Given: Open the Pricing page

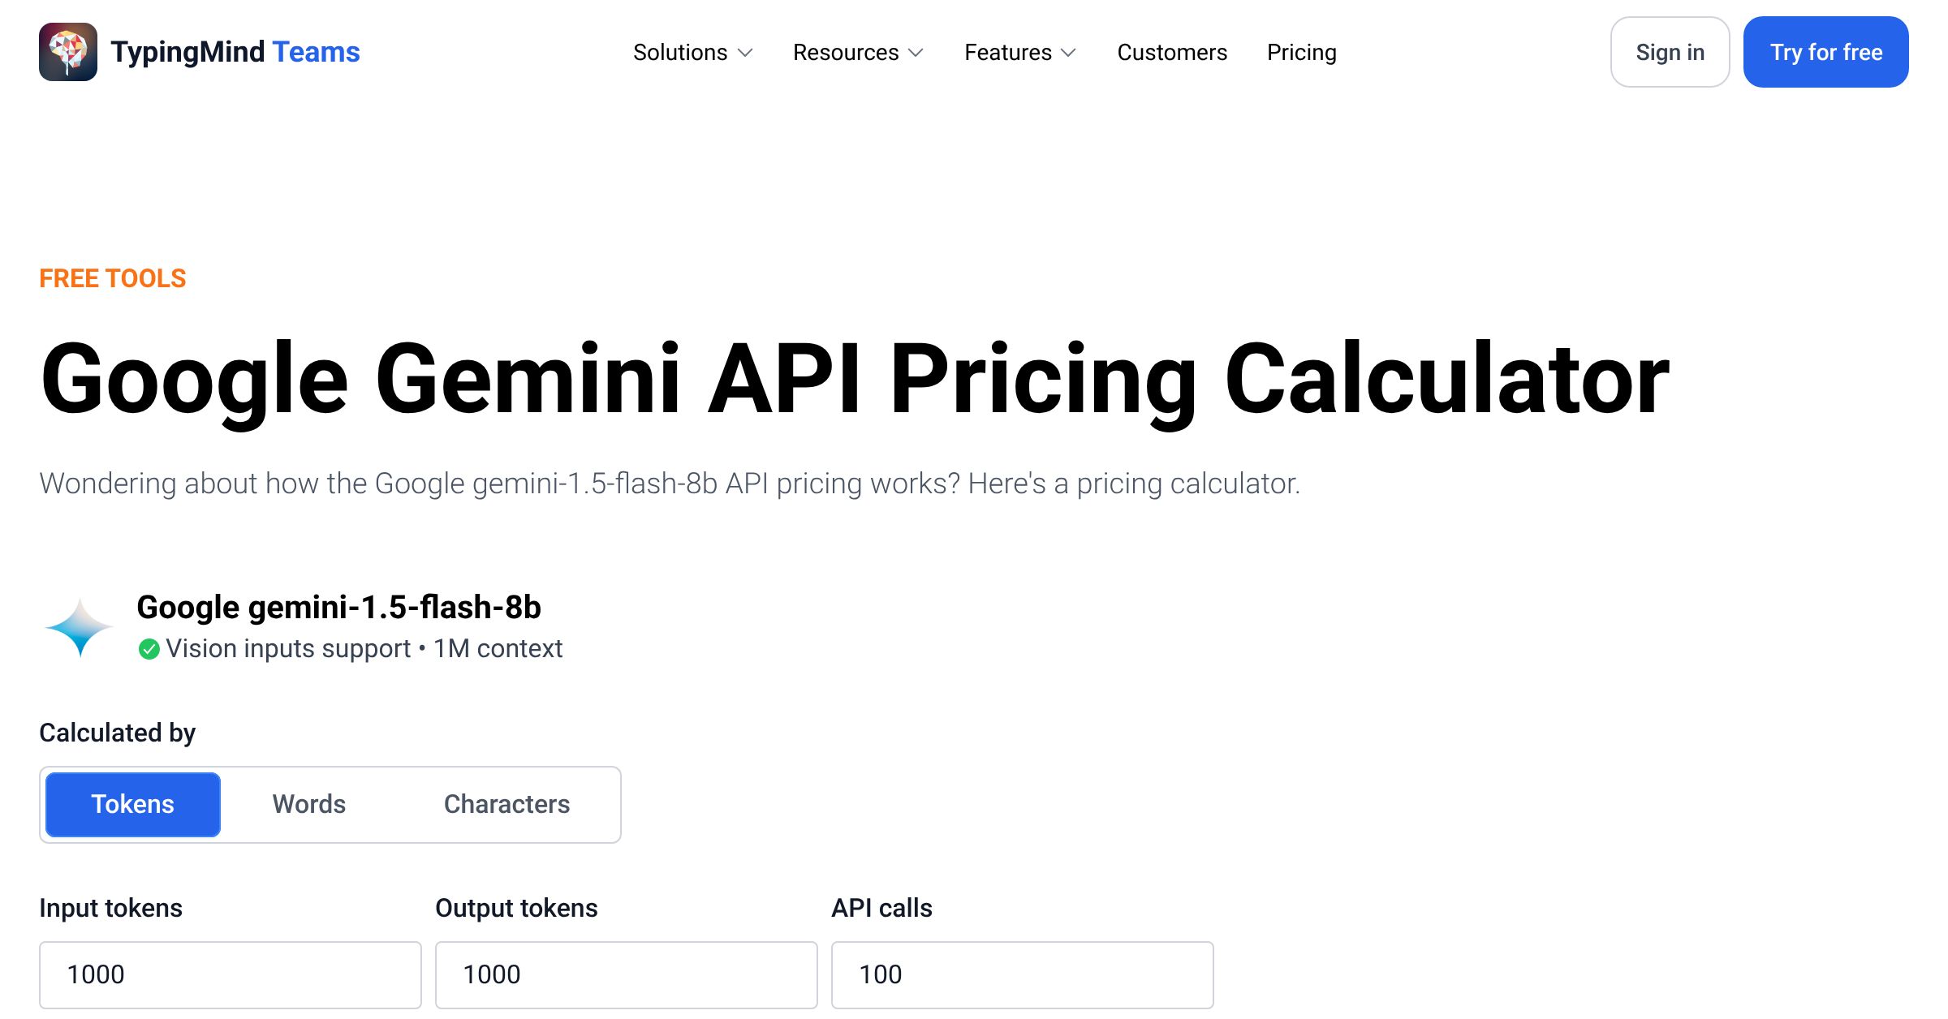Looking at the screenshot, I should pyautogui.click(x=1300, y=52).
